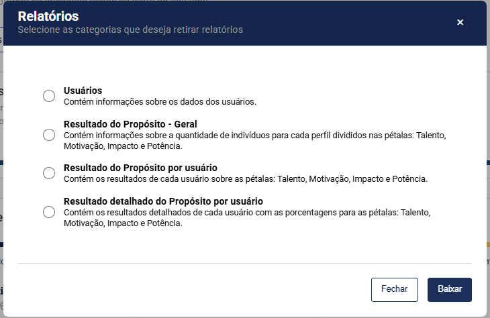
Task: Click the divider line above the footer buttons
Action: coord(244,264)
